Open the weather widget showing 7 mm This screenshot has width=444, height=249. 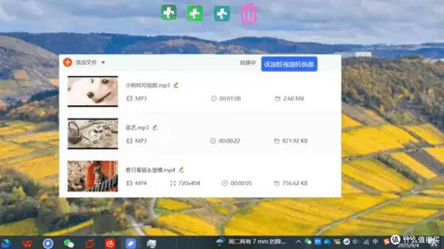click(x=251, y=242)
